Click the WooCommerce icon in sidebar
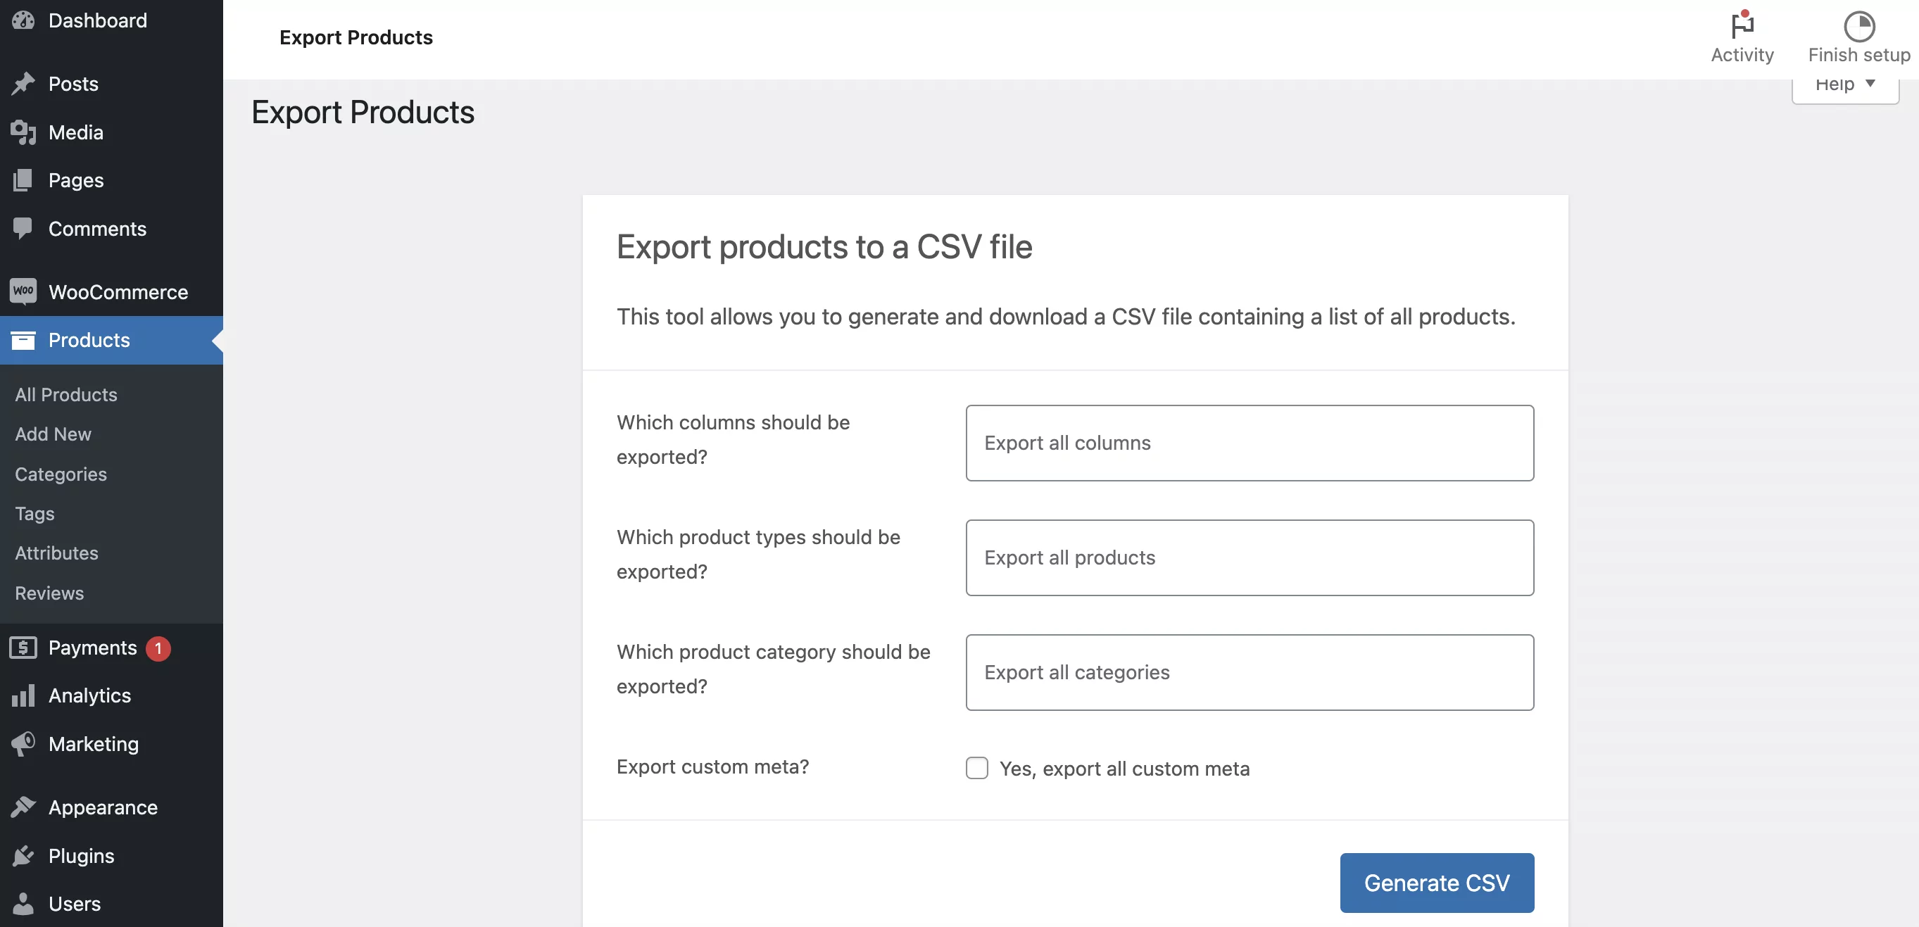 coord(23,292)
